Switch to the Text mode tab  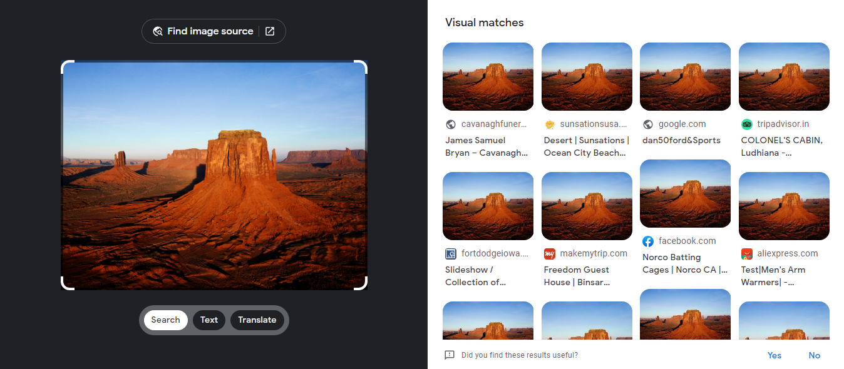click(209, 320)
